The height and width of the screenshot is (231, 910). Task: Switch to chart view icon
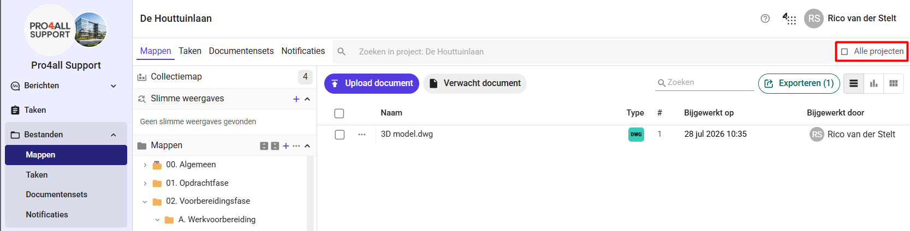[x=873, y=83]
